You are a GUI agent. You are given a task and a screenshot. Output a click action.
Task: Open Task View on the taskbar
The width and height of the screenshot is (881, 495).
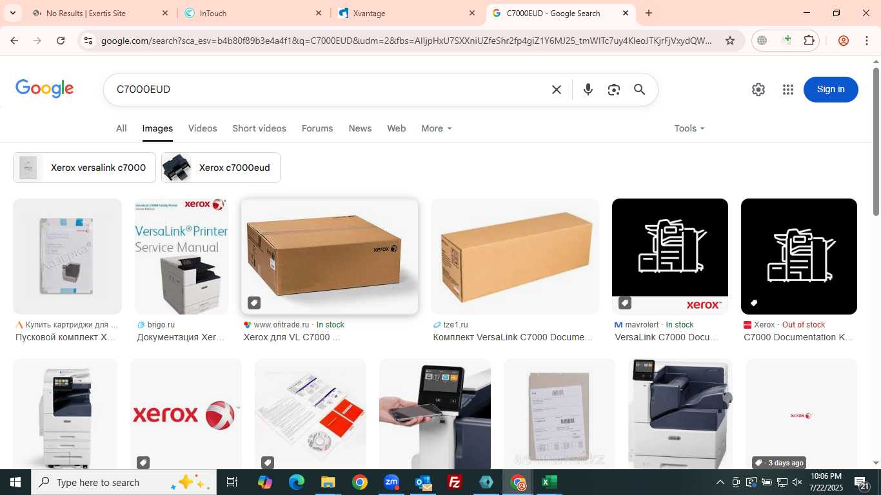pyautogui.click(x=232, y=482)
